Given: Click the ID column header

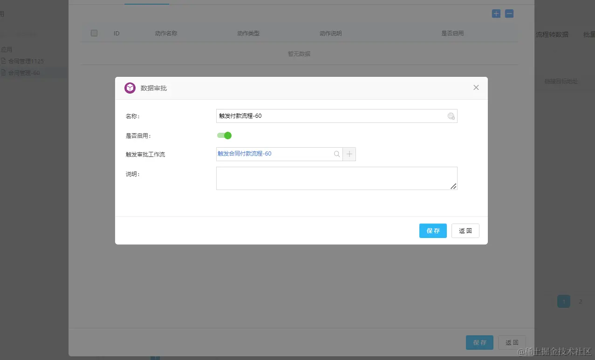Looking at the screenshot, I should point(116,34).
